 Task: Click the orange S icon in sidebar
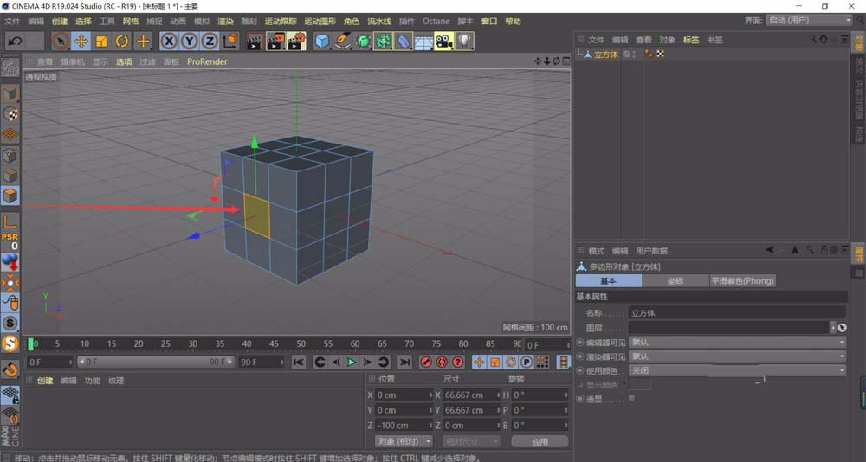tap(10, 343)
